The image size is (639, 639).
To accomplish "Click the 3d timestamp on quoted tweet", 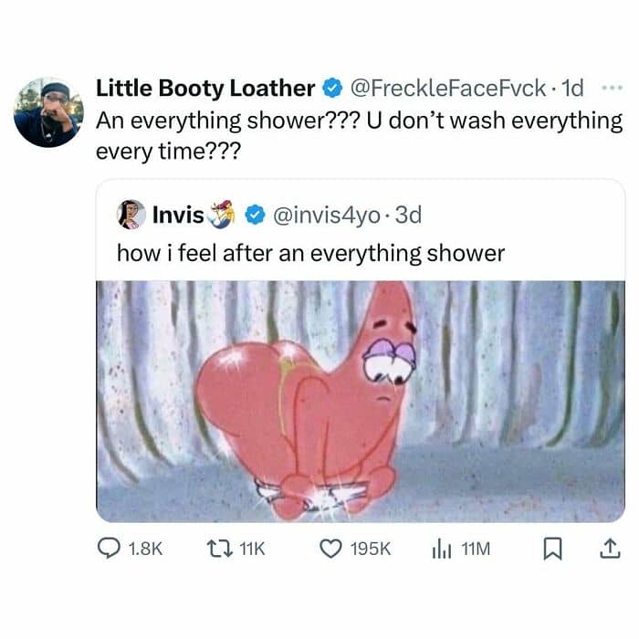I will (407, 215).
